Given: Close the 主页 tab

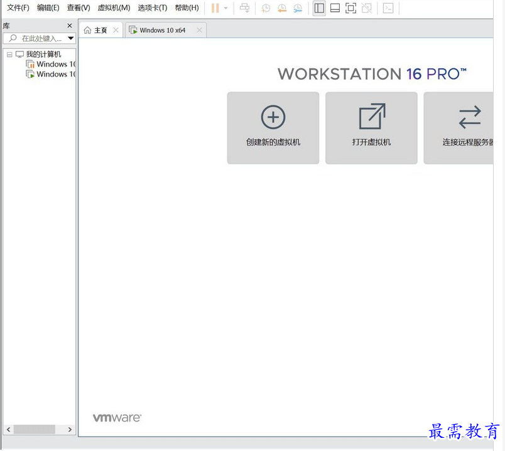Looking at the screenshot, I should [116, 30].
